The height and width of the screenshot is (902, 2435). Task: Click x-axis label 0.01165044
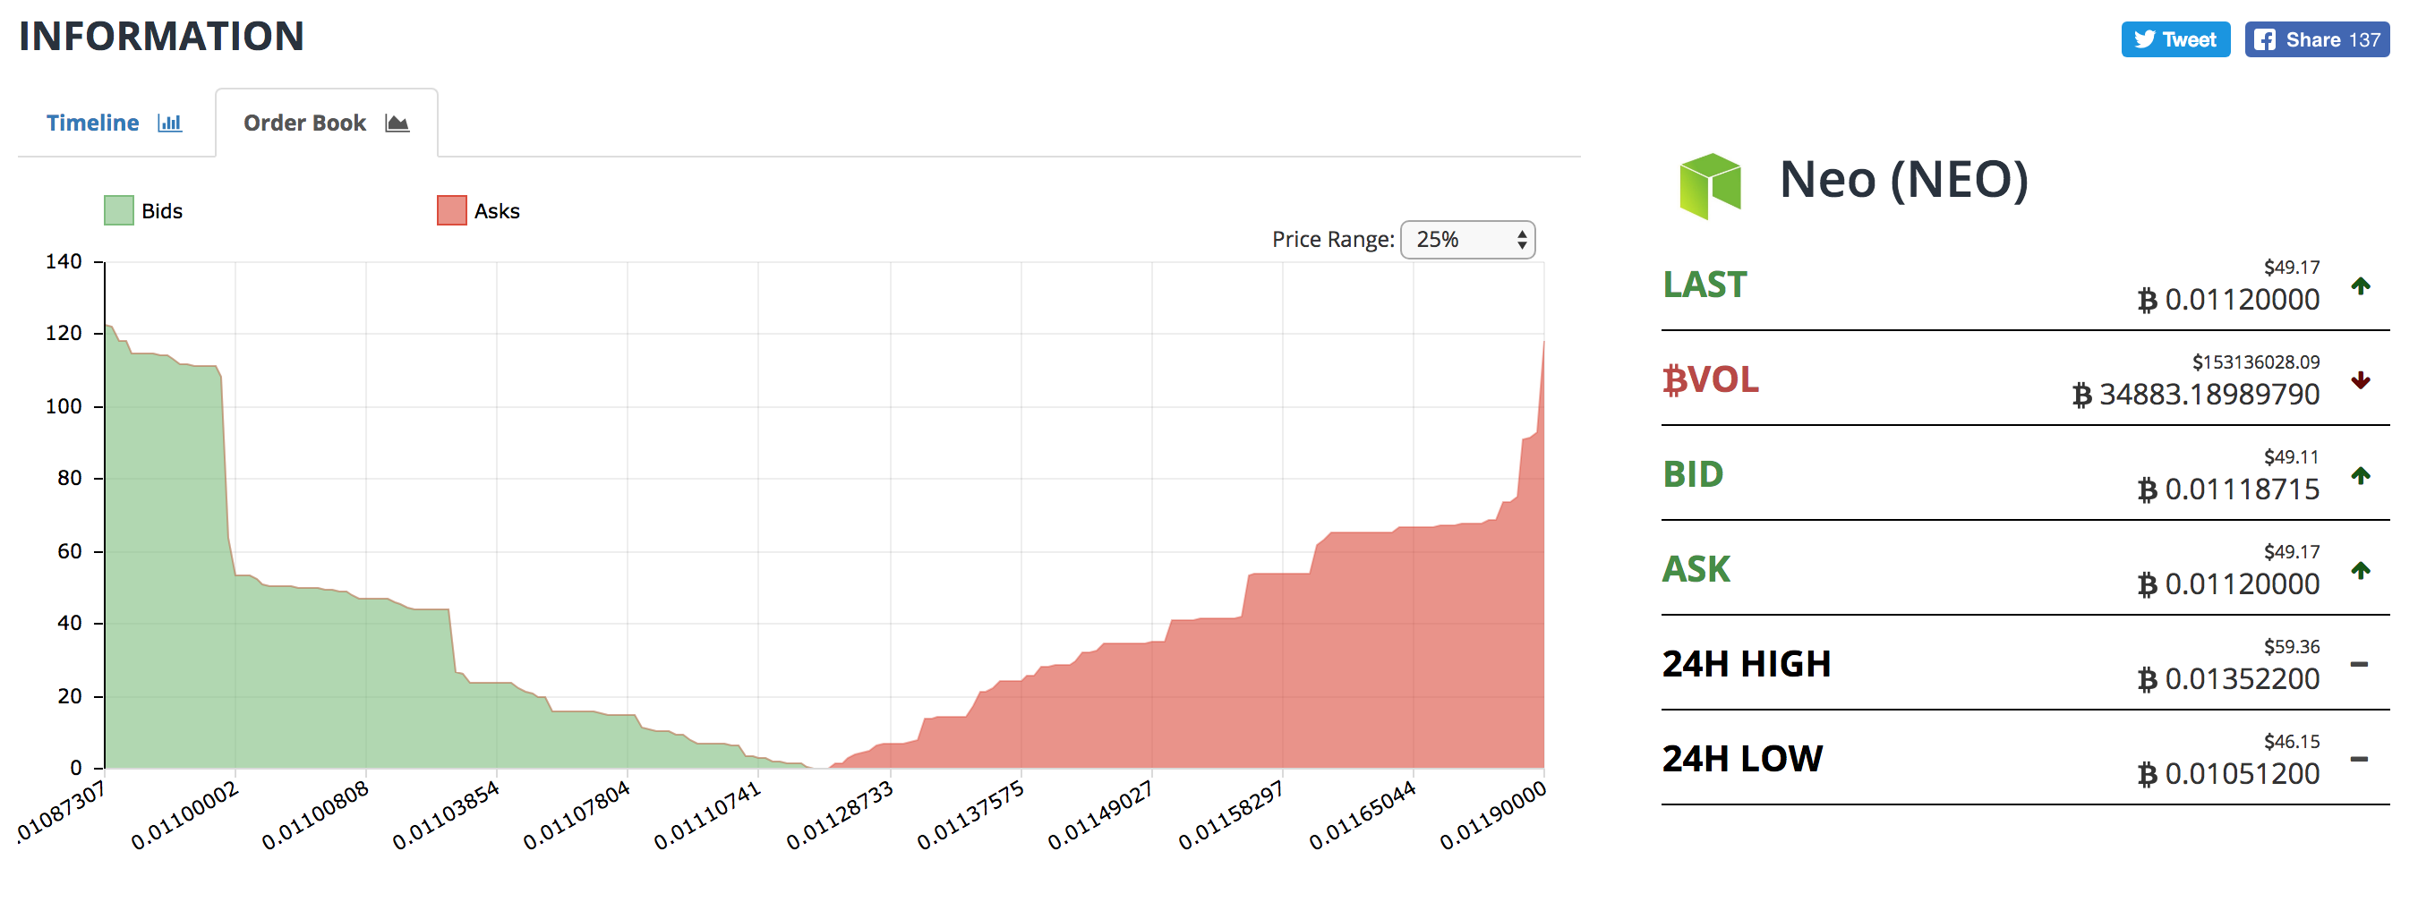pyautogui.click(x=1363, y=816)
